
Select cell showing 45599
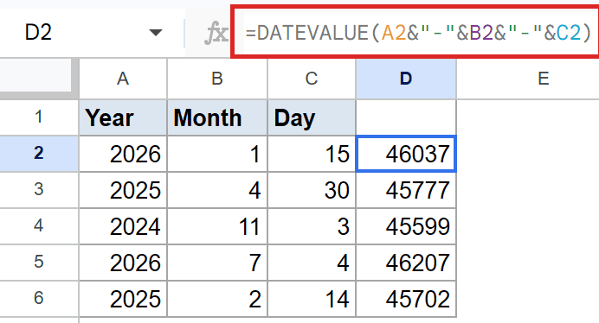(406, 226)
